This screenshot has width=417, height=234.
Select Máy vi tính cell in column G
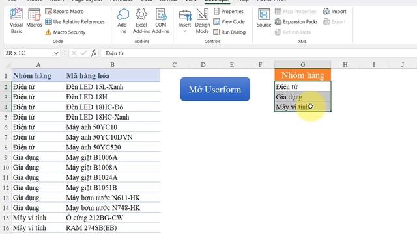[x=302, y=107]
